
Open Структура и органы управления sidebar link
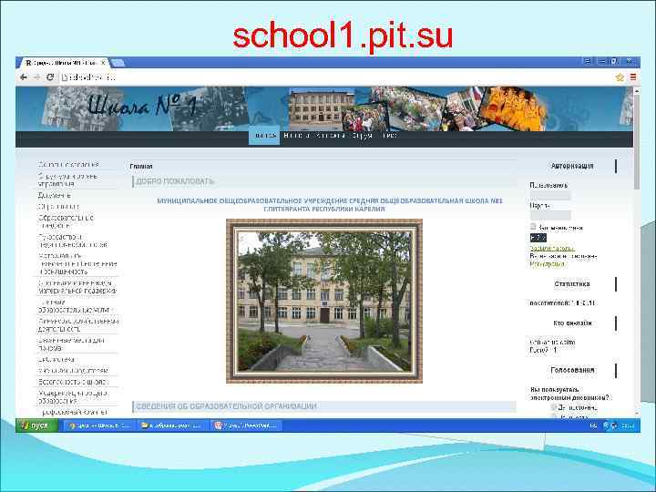[67, 179]
